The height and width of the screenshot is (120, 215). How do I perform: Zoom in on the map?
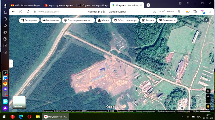coord(208,96)
